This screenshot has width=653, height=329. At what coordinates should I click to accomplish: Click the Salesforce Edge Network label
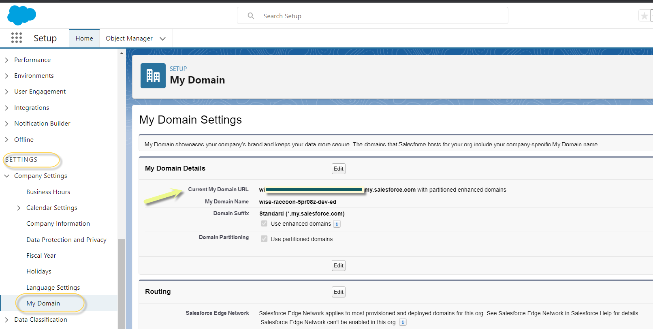pos(217,313)
